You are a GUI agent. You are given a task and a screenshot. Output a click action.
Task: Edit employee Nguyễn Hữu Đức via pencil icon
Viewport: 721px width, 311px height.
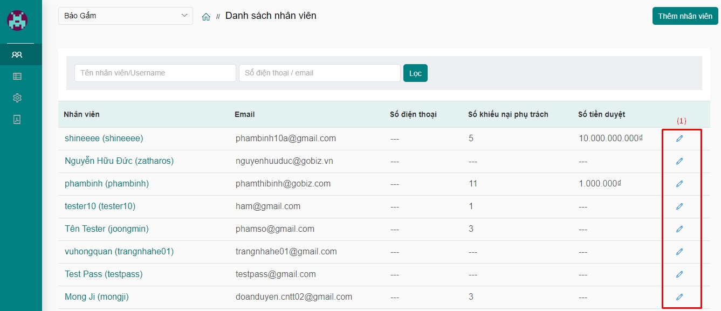point(679,161)
